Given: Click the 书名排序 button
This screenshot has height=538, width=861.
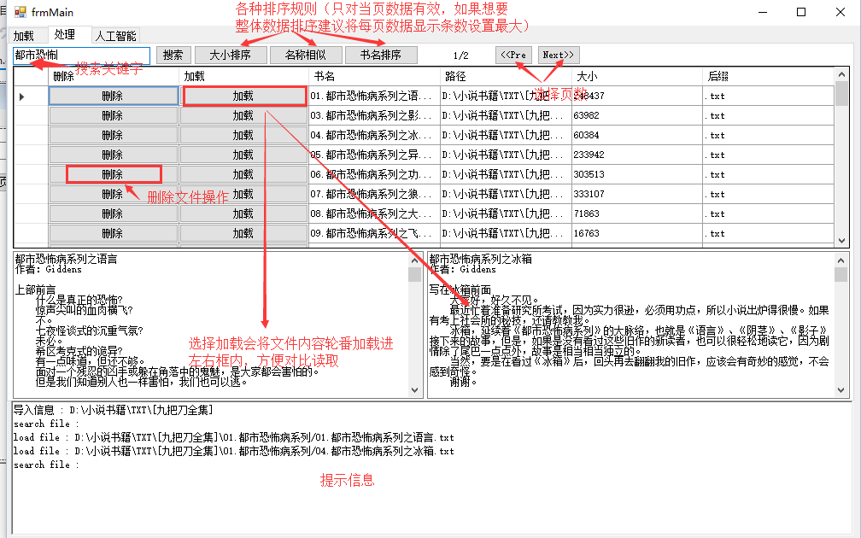Looking at the screenshot, I should 381,55.
